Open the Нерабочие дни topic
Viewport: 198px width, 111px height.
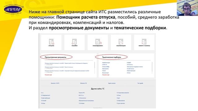coord(106,63)
